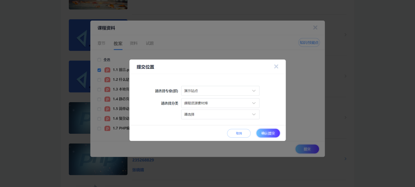Click the PHP course thumbnail at bottom left

(98, 159)
